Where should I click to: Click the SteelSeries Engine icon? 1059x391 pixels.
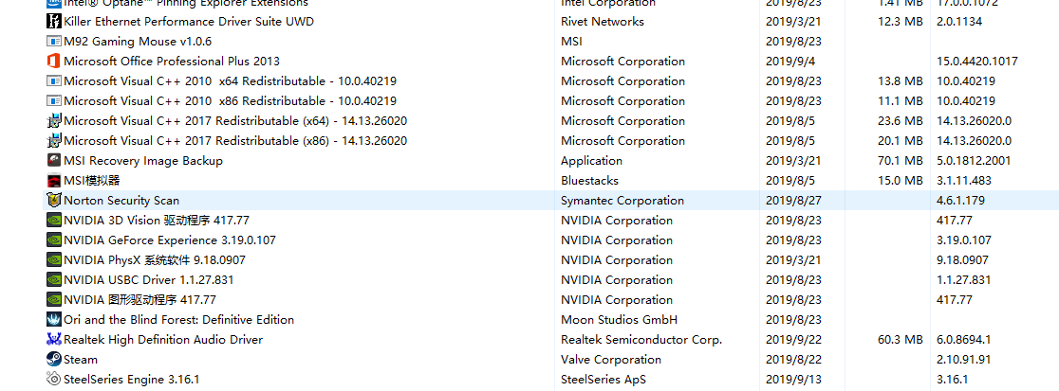[54, 380]
